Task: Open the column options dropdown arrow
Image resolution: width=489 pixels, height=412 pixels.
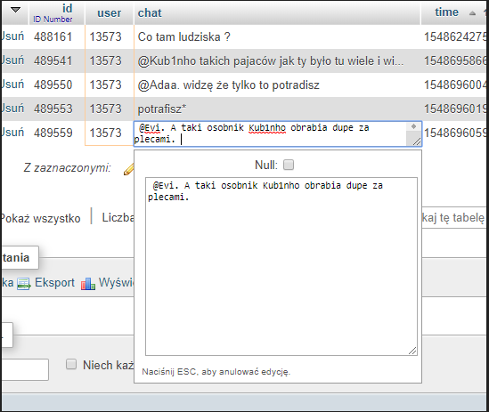Action: [x=15, y=10]
